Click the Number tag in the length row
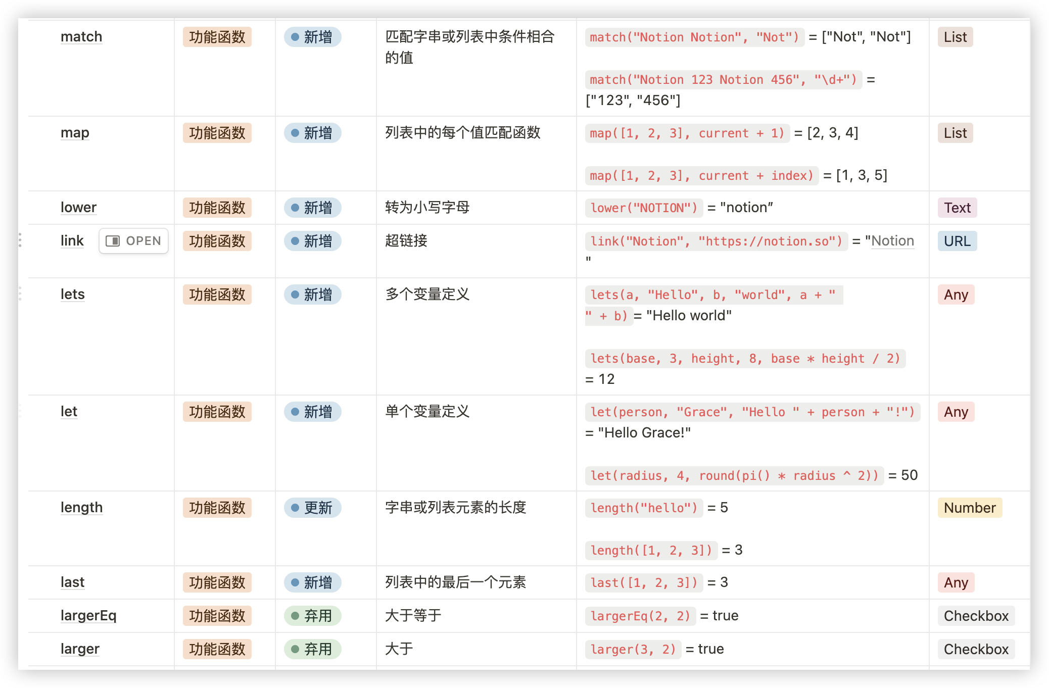 tap(969, 508)
